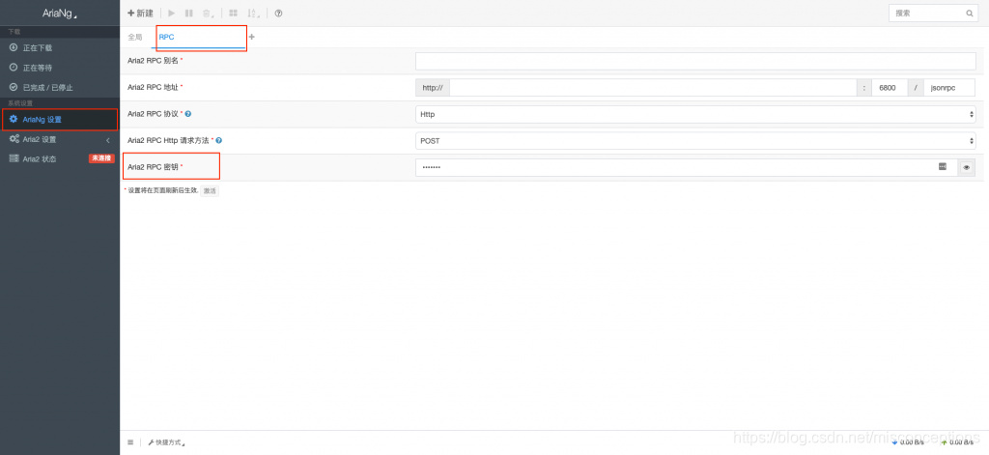Screen dimensions: 989x455
Task: Click the select-all grid icon
Action: tap(233, 14)
